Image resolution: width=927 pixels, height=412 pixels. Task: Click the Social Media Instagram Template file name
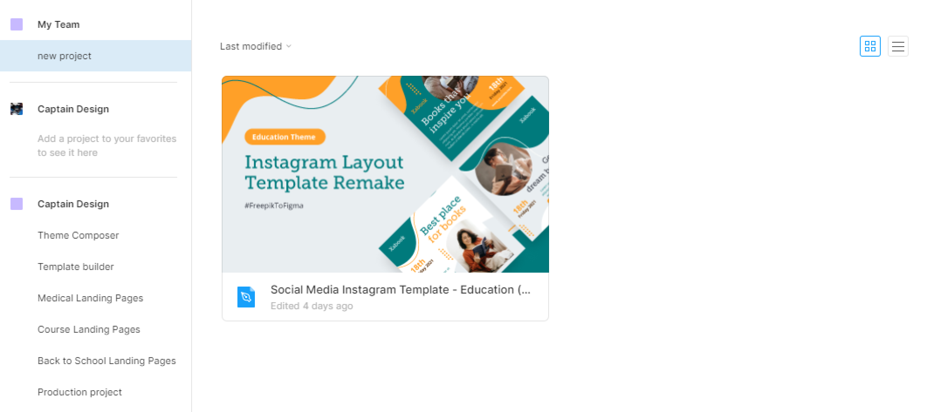401,290
